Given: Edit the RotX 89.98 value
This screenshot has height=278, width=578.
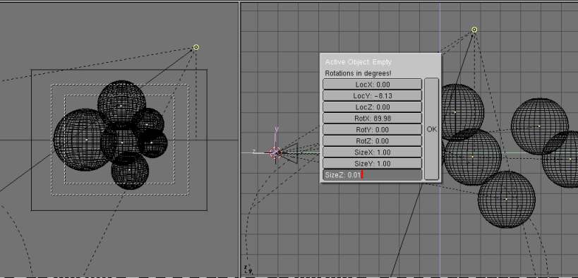Looking at the screenshot, I should 373,119.
